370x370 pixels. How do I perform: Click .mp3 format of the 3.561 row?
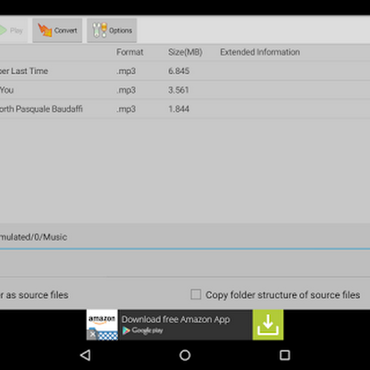click(x=126, y=90)
